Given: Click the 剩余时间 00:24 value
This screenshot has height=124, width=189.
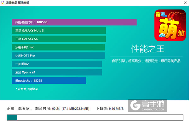Looking at the screenshot, I should 56,109.
